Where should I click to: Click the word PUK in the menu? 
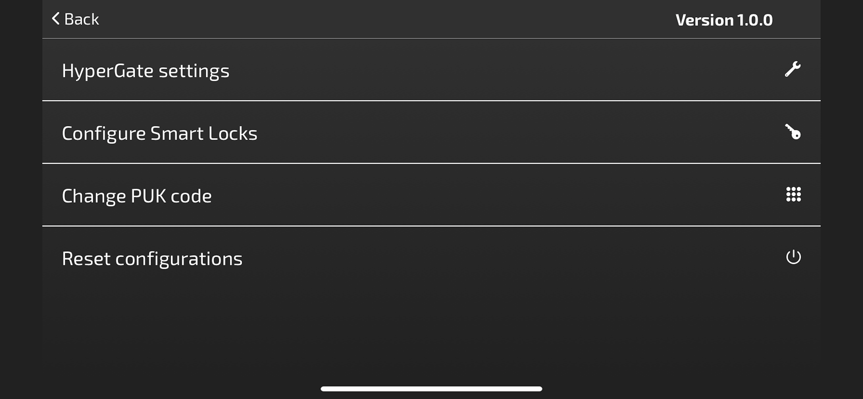click(x=148, y=196)
